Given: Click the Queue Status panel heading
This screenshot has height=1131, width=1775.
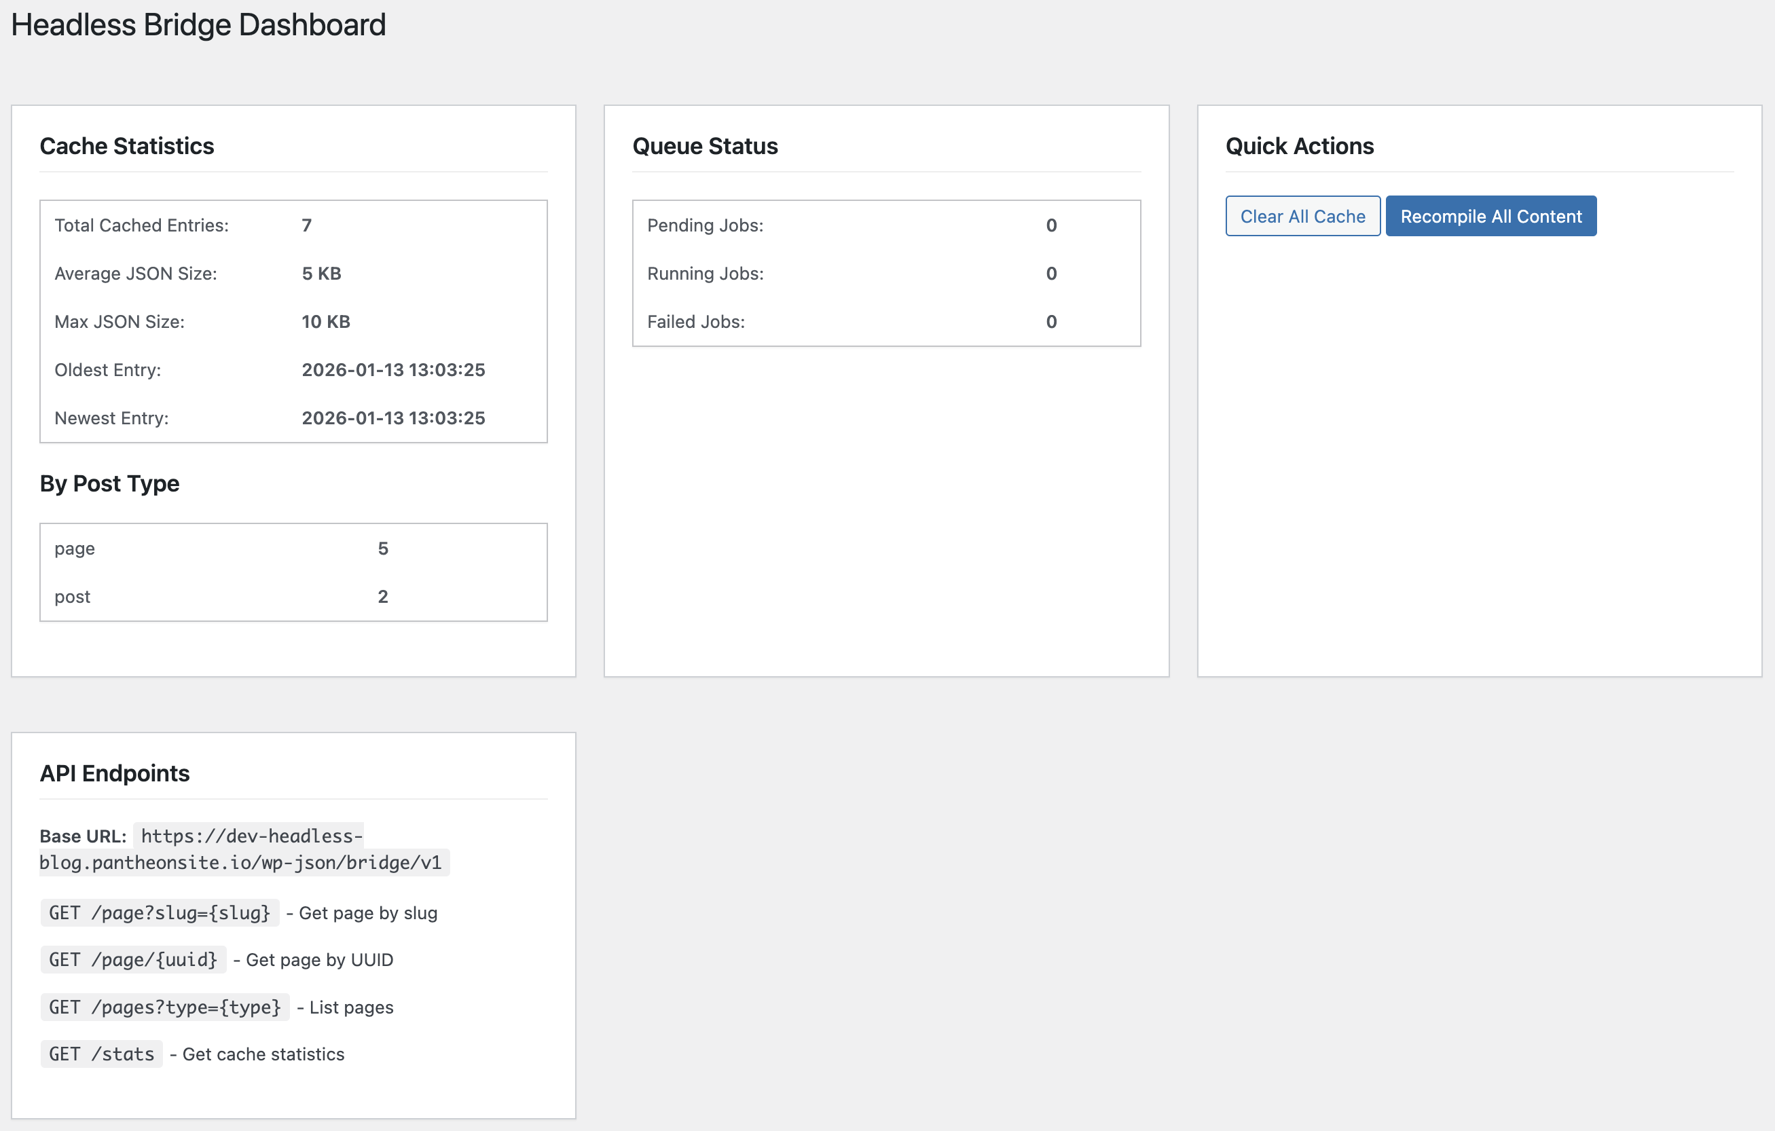Looking at the screenshot, I should pos(705,146).
